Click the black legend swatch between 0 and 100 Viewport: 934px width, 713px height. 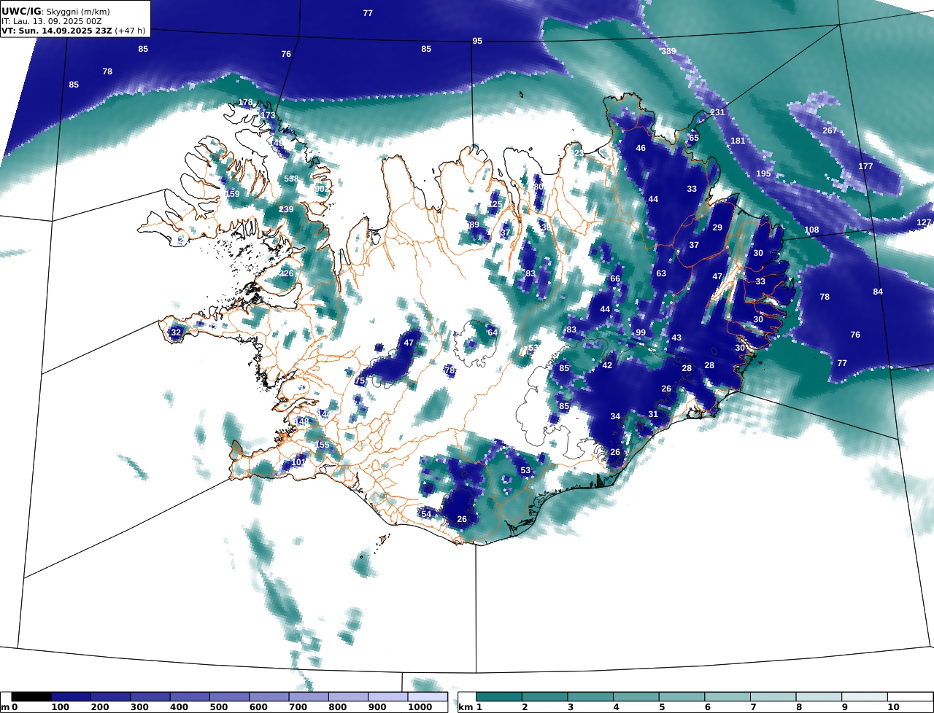[31, 697]
